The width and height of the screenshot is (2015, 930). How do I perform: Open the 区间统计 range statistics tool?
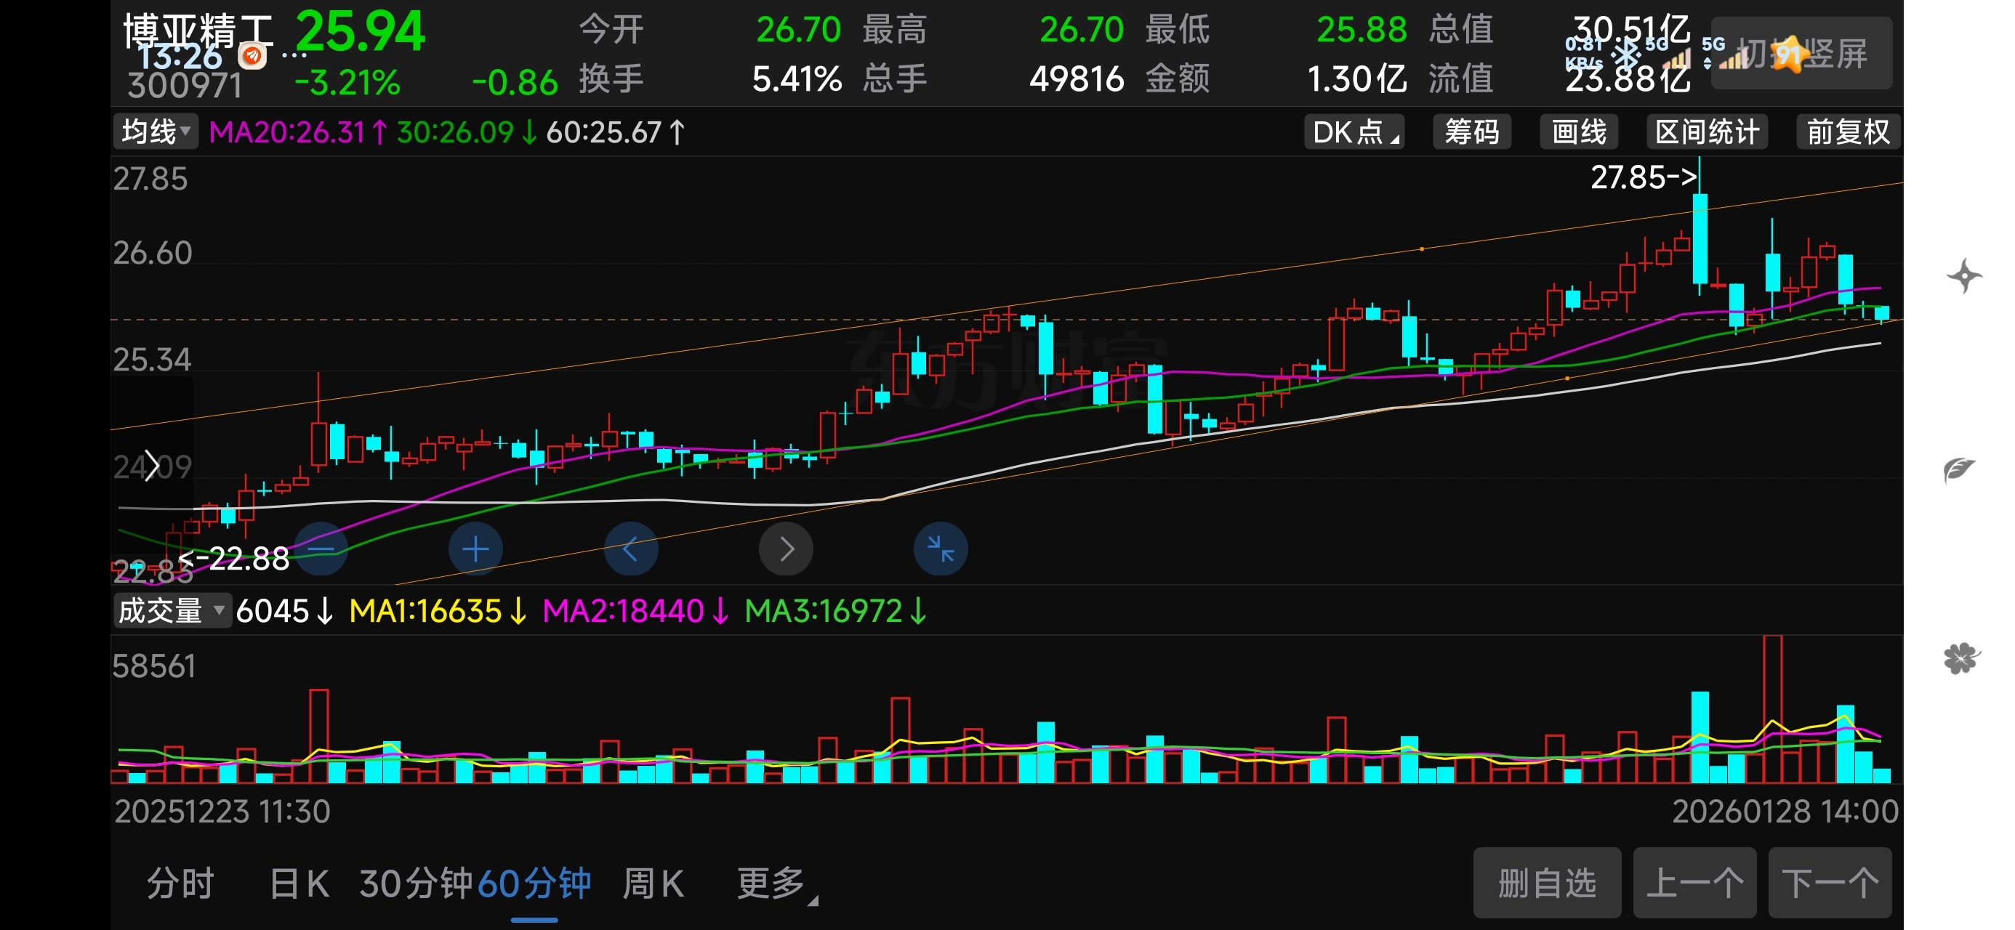pyautogui.click(x=1707, y=132)
